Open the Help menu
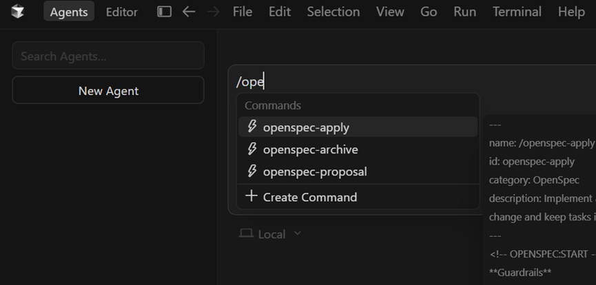596x285 pixels. point(571,12)
